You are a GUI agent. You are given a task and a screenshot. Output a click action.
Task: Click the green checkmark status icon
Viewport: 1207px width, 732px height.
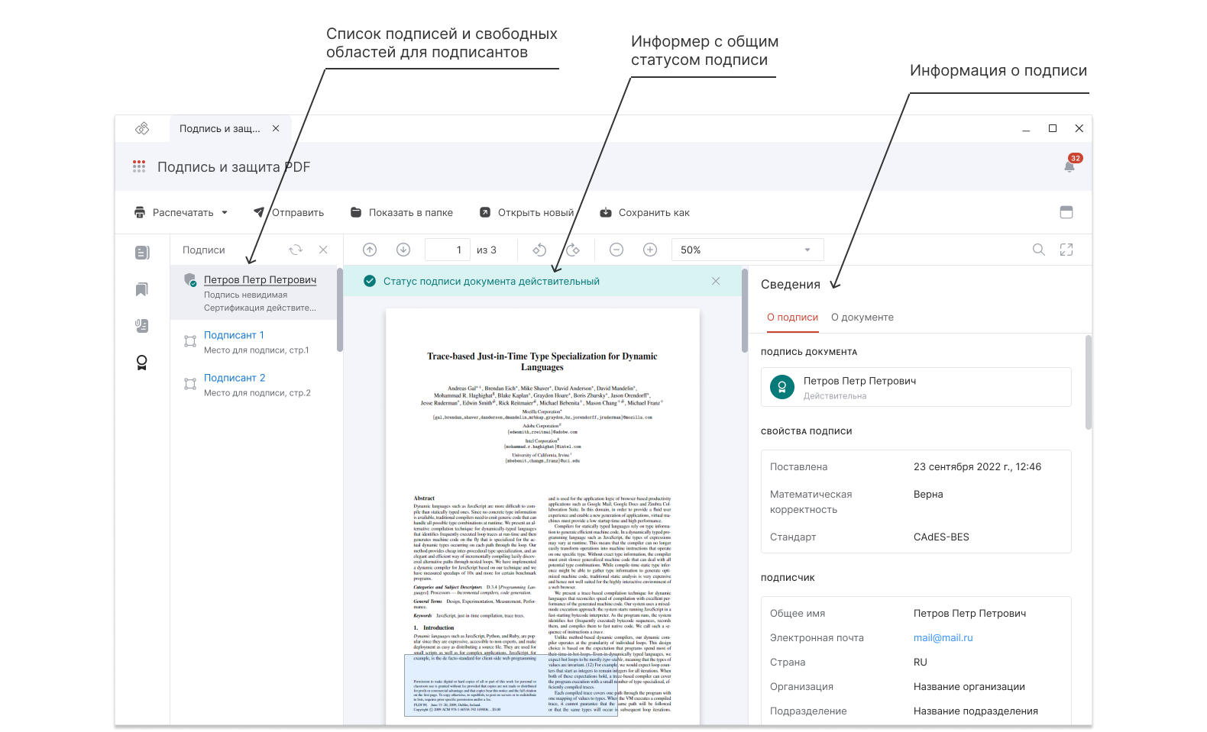tap(370, 281)
